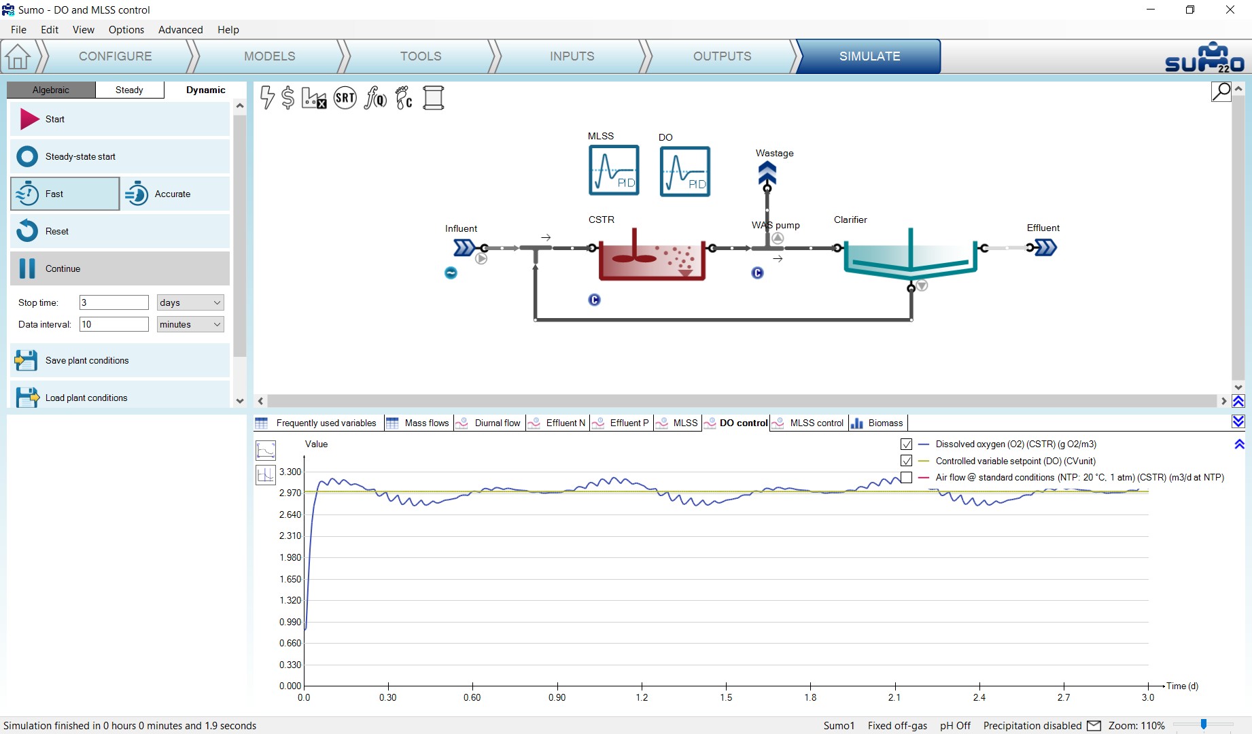Toggle the Controlled variable setpoint checkbox
The image size is (1252, 734).
click(x=907, y=461)
